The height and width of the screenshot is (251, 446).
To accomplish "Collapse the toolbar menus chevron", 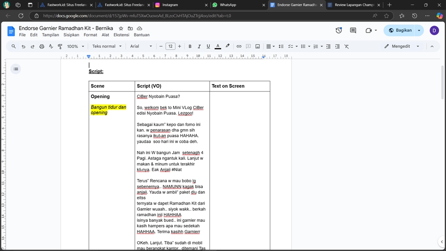I will point(432,46).
